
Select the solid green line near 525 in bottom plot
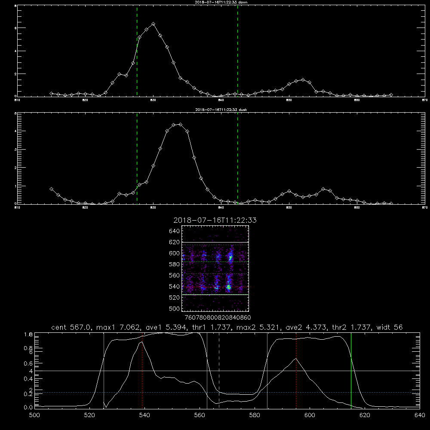(104, 371)
